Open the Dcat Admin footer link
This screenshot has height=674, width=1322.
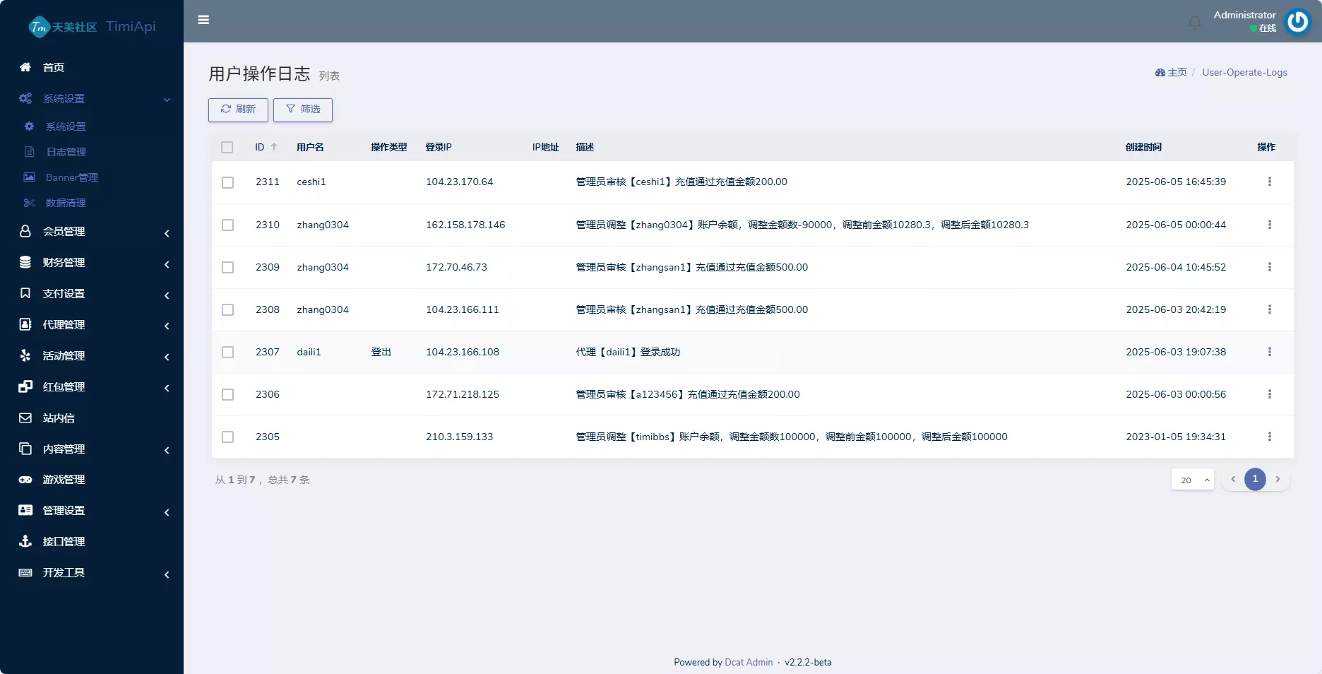(x=749, y=662)
